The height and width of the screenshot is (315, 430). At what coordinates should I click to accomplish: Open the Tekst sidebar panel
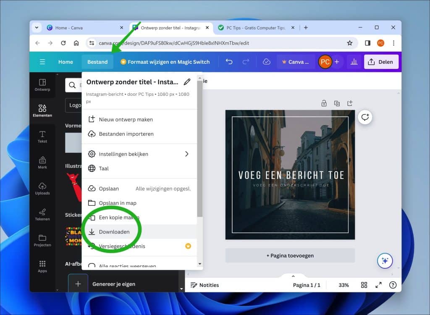tap(42, 137)
